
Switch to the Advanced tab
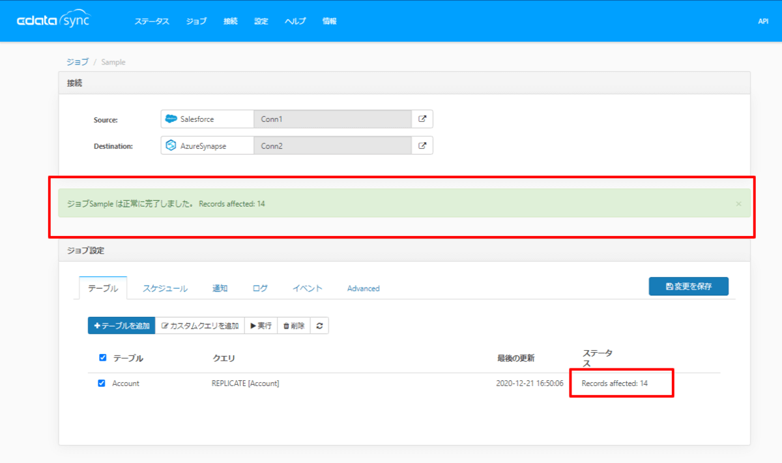click(363, 288)
